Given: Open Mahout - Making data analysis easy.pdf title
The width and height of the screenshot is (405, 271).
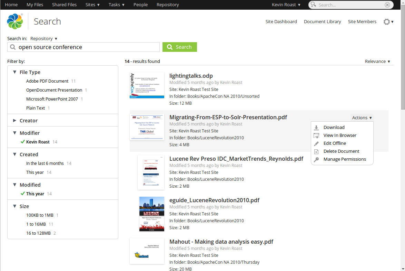Looking at the screenshot, I should (221, 242).
